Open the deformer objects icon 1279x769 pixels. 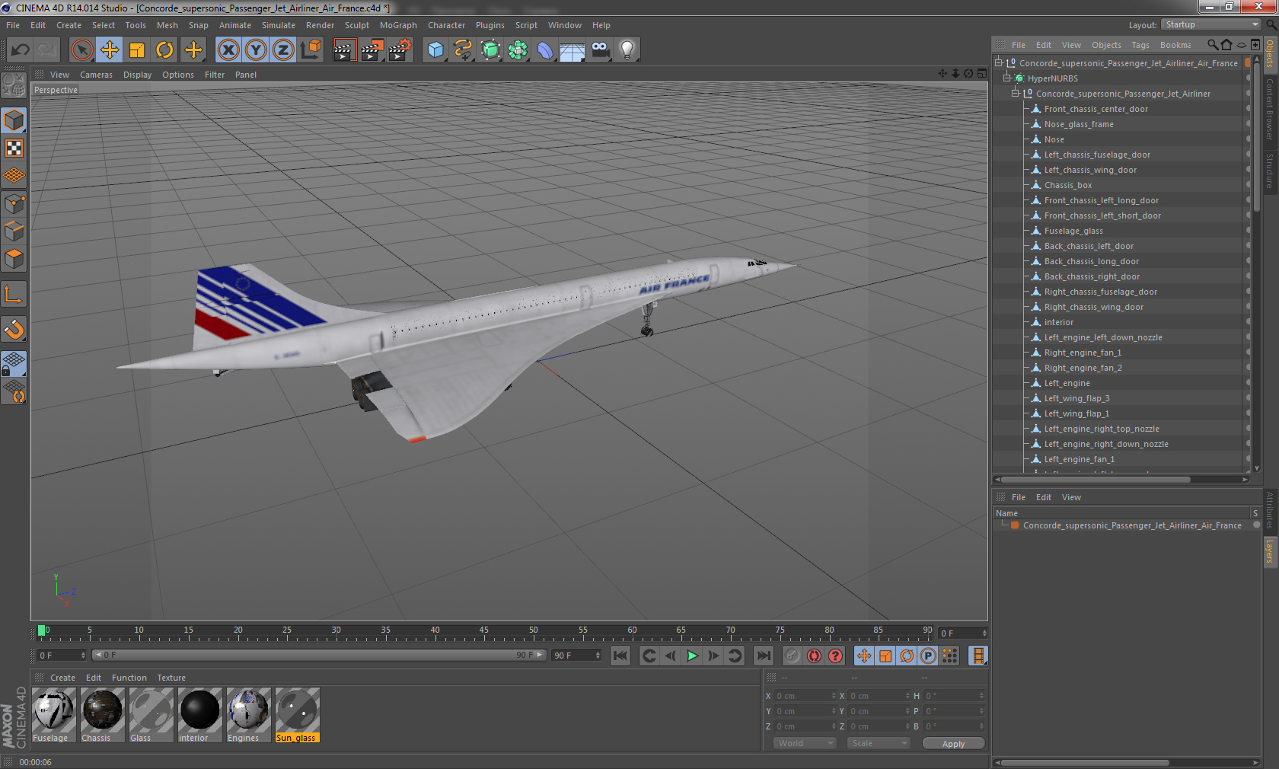[x=545, y=50]
